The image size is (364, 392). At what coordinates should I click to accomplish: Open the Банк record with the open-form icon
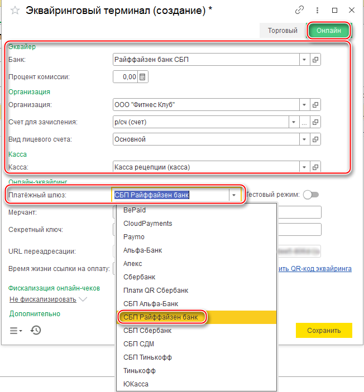click(315, 60)
